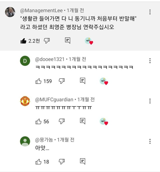Image resolution: width=160 pixels, height=172 pixels.
Task: Dislike the @ManagementLee comment
Action: click(47, 41)
